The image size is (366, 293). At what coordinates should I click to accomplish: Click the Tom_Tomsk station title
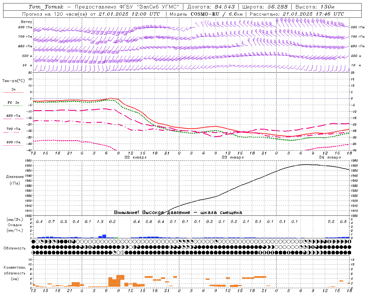click(46, 7)
